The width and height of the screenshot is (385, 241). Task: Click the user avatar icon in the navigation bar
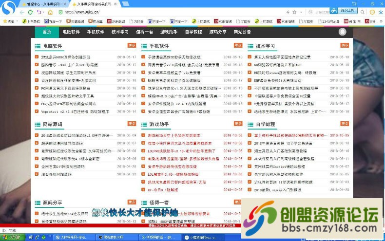pyautogui.click(x=343, y=32)
